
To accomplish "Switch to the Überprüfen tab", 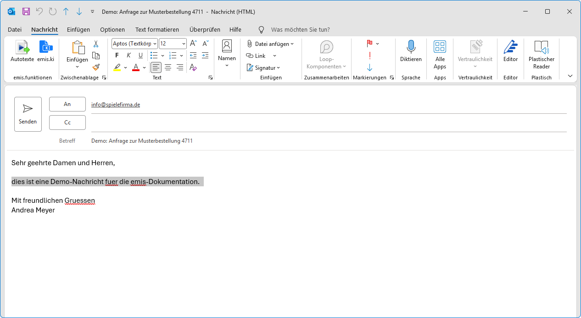I will pos(205,29).
